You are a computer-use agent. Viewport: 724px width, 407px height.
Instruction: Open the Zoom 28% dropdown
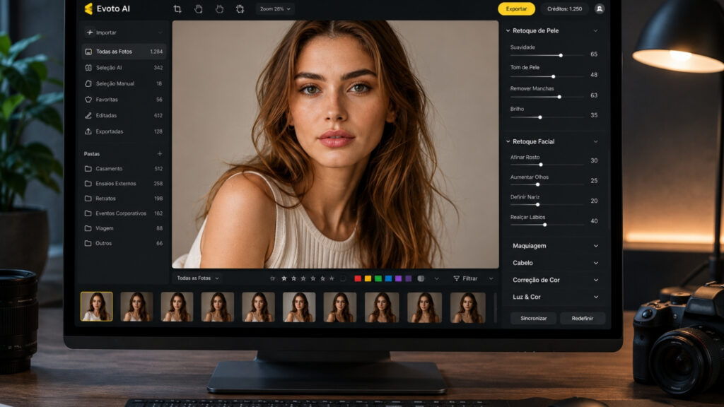tap(275, 8)
